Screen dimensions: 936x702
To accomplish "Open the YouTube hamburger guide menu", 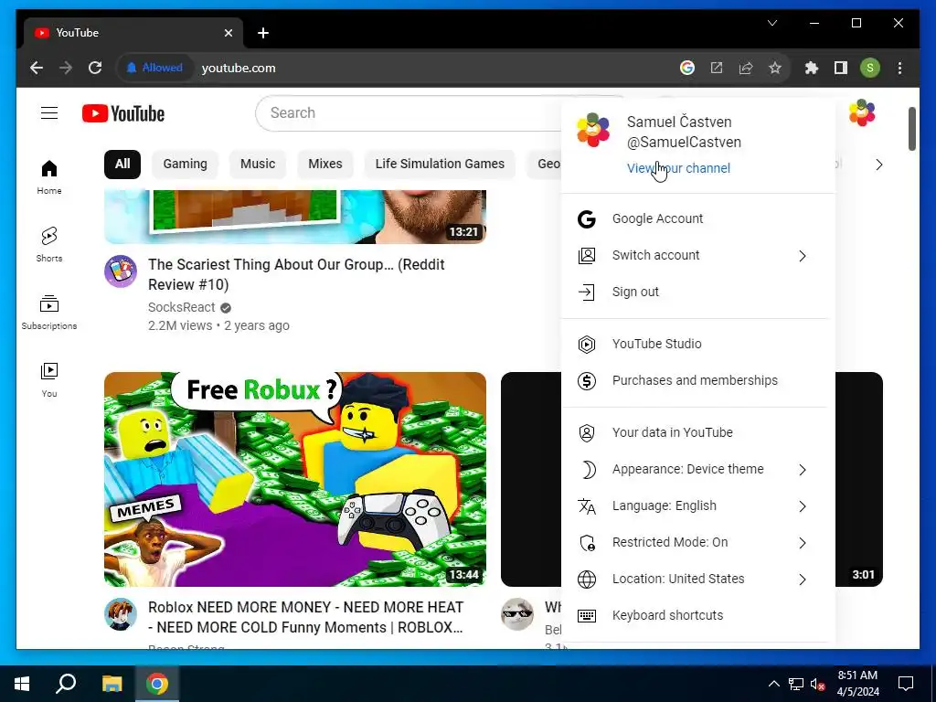I will (49, 112).
